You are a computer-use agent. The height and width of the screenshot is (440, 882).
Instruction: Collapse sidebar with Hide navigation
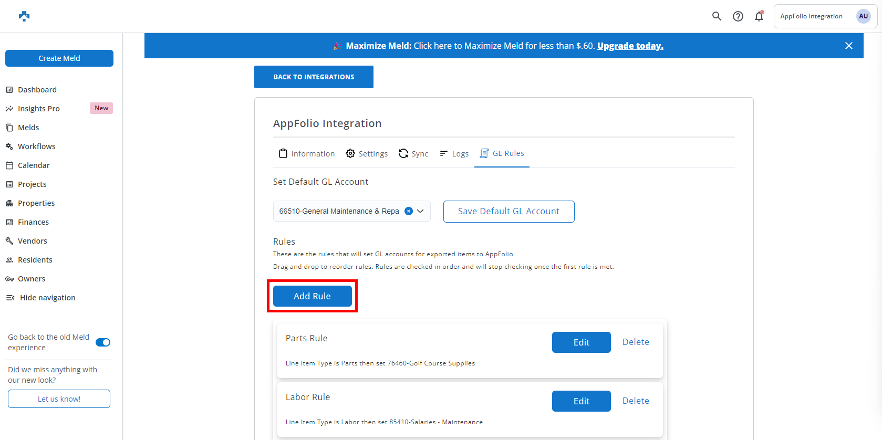click(x=47, y=298)
